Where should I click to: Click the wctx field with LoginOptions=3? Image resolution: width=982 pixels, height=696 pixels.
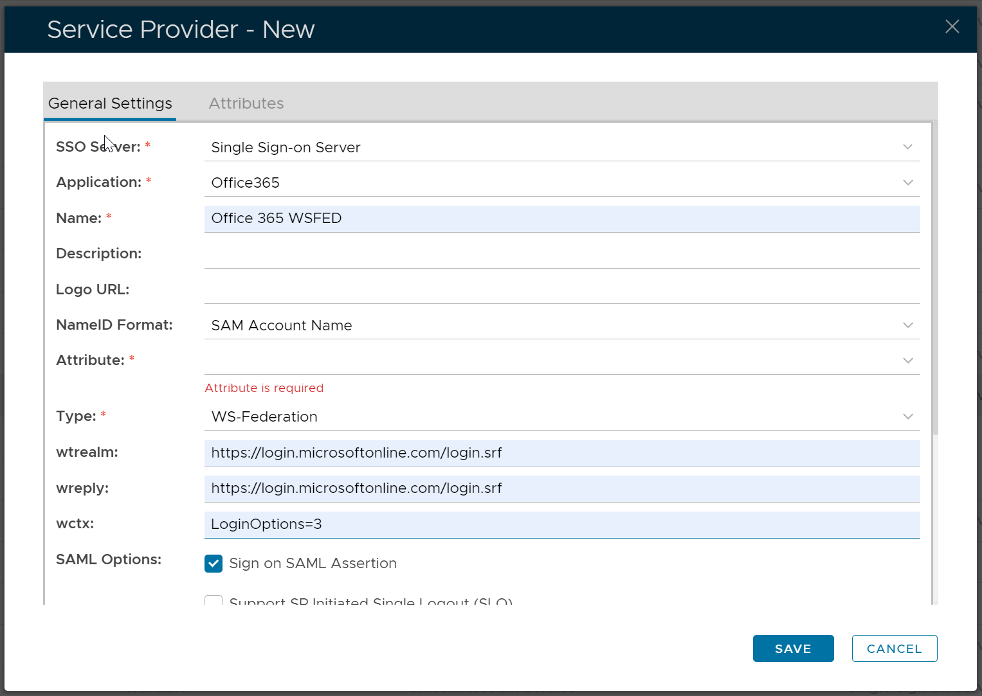561,524
